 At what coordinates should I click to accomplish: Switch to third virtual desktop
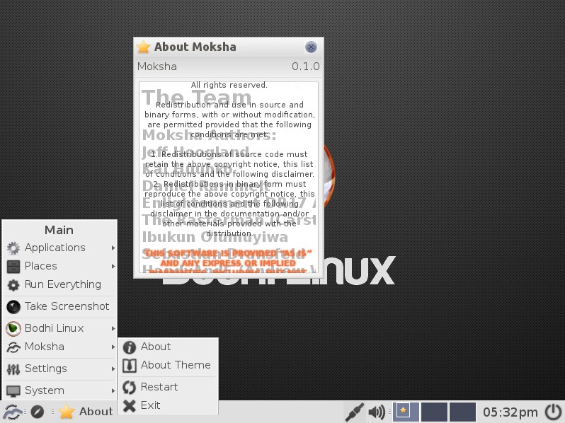click(462, 412)
